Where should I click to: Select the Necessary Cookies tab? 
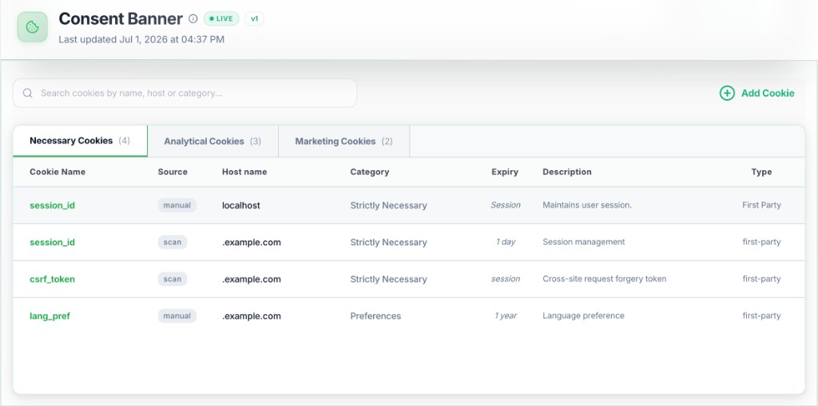click(80, 141)
